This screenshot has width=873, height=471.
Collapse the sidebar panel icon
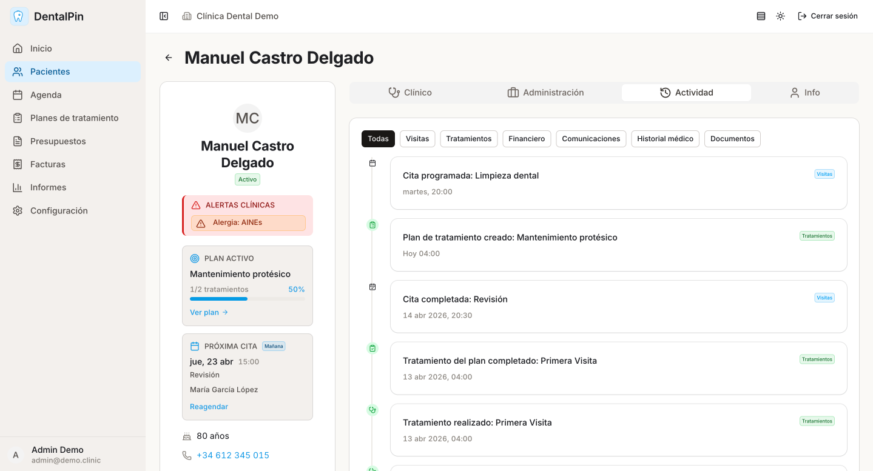tap(164, 16)
